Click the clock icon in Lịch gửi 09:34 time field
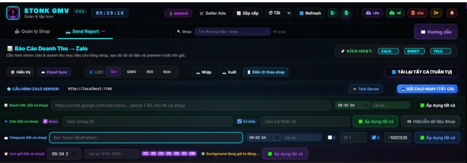Viewport: 467px width, 163px height. coord(74,154)
